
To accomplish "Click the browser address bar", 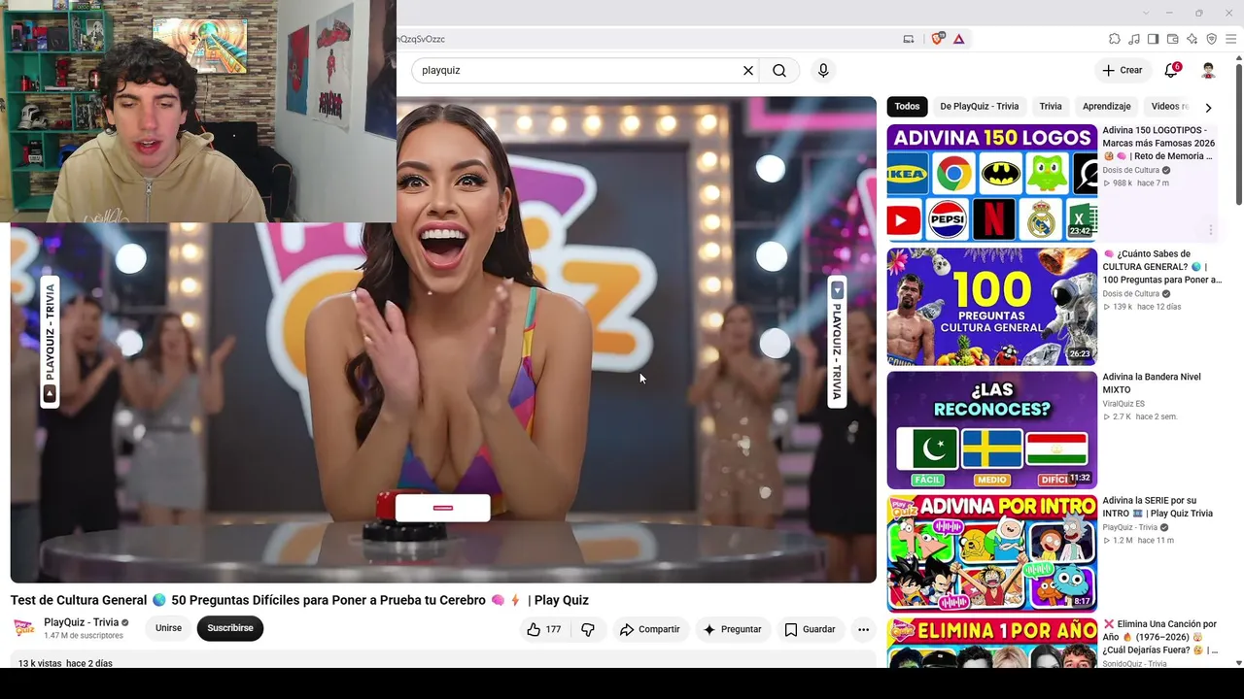I will pos(646,39).
